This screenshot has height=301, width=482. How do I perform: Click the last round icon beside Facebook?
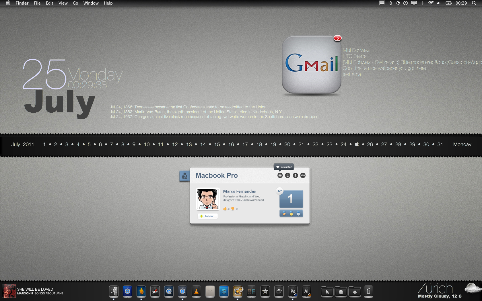(303, 175)
